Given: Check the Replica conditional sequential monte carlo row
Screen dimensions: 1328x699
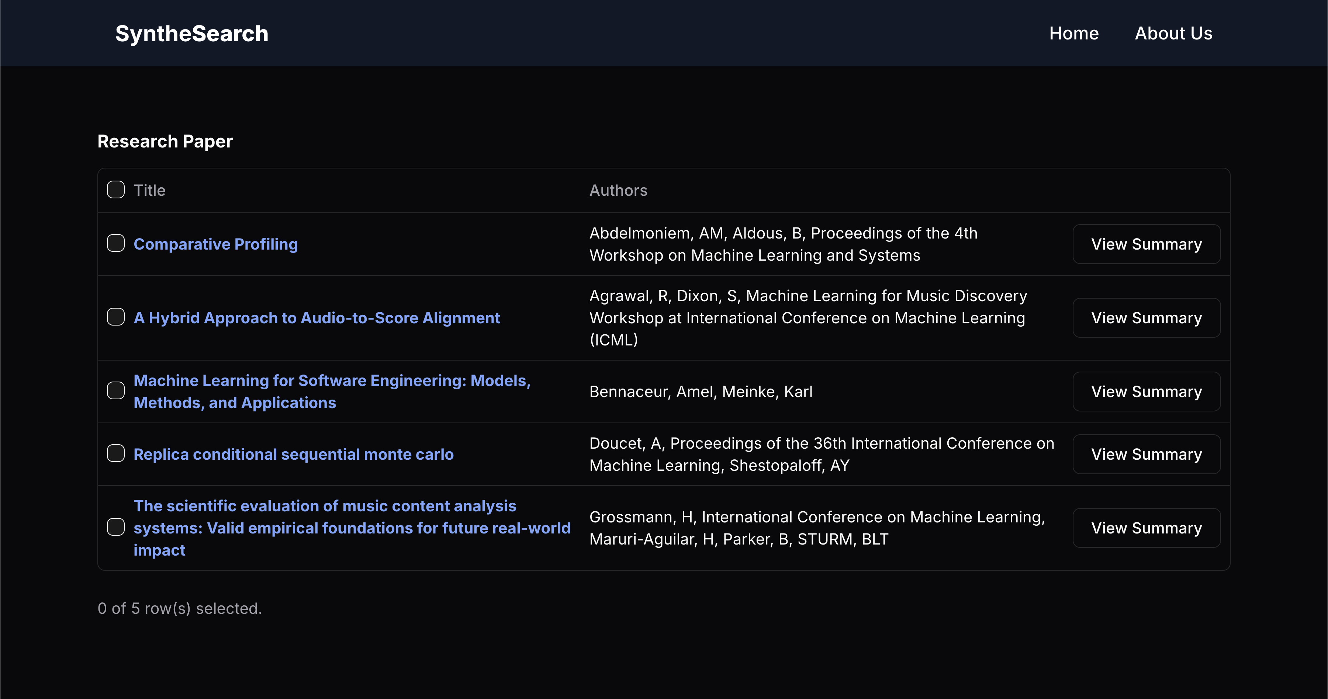Looking at the screenshot, I should tap(115, 453).
